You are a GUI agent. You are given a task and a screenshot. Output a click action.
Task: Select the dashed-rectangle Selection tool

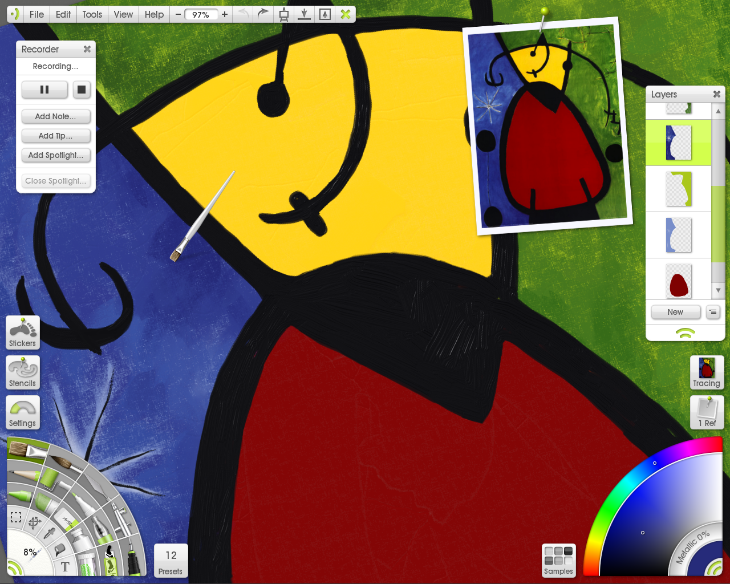[16, 517]
